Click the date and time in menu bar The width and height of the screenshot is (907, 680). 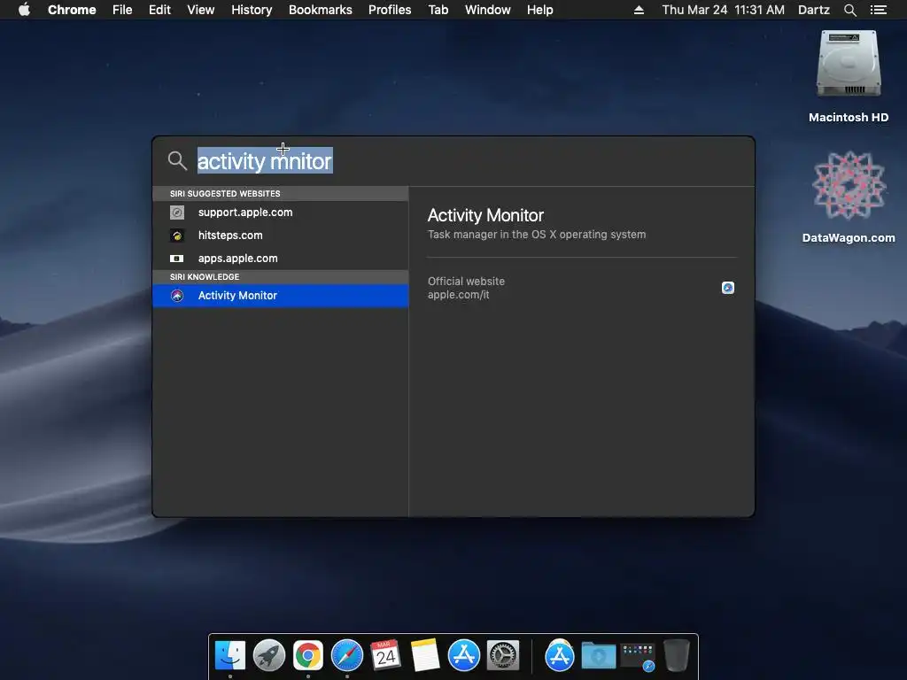[x=723, y=10]
